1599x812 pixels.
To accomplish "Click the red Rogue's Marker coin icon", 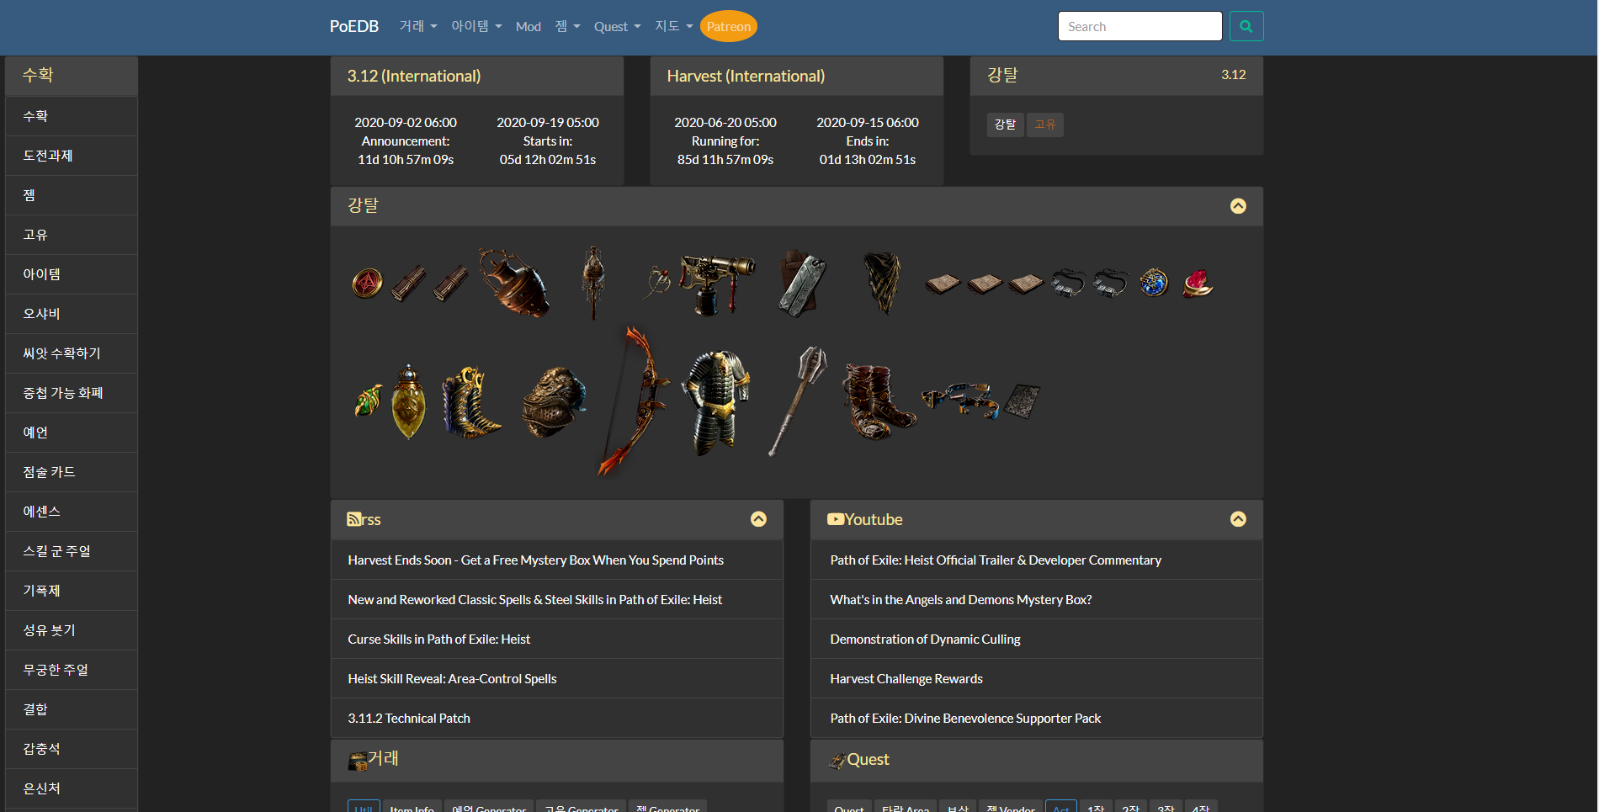I will coord(368,284).
